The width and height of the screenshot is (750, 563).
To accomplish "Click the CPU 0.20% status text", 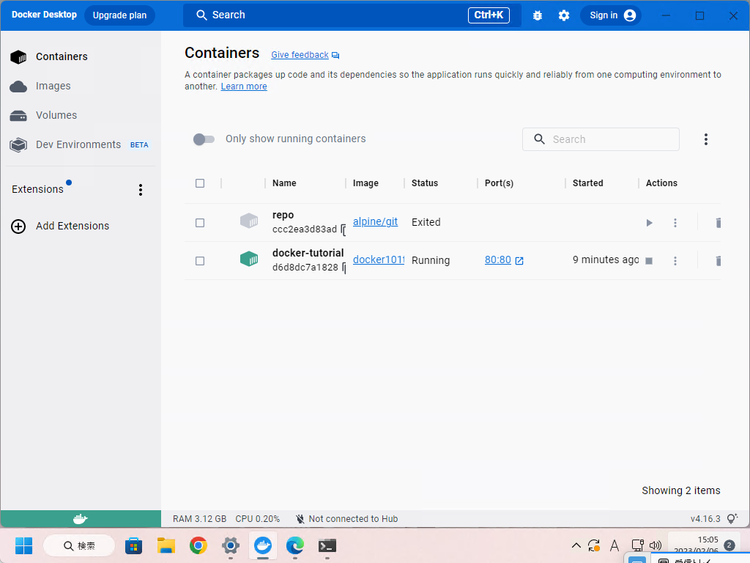I will [257, 519].
